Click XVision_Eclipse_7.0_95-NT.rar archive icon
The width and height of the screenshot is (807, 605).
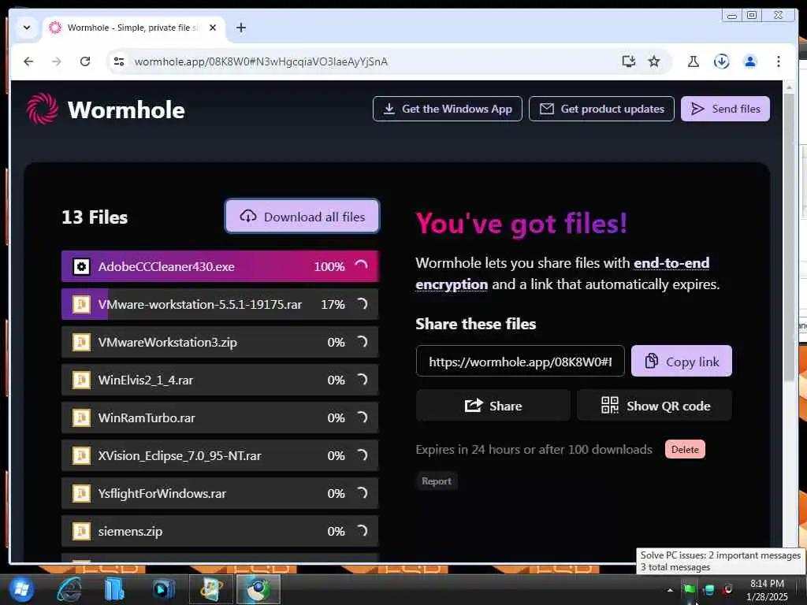point(81,456)
